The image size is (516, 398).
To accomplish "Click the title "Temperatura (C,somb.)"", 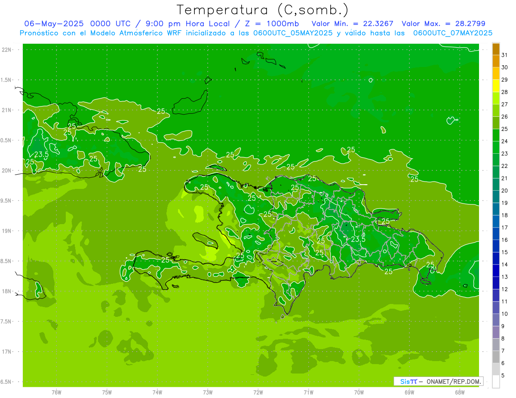I will [262, 10].
